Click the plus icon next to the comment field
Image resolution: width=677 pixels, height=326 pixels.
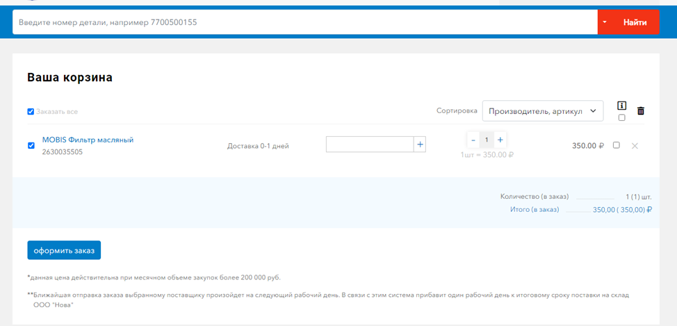click(420, 145)
